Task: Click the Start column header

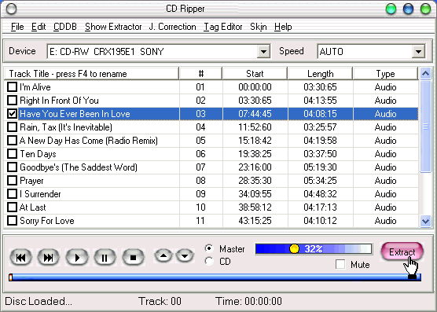Action: 255,74
